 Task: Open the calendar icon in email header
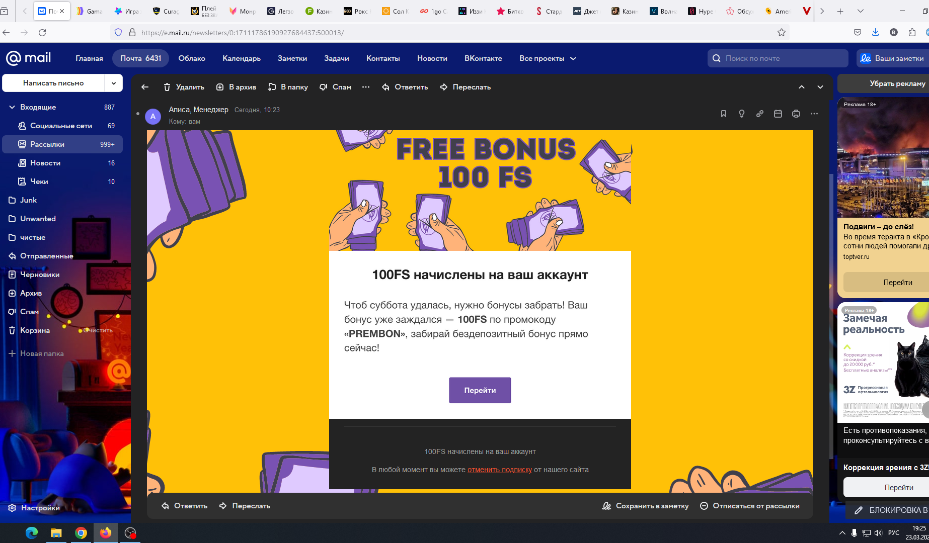[x=778, y=114]
